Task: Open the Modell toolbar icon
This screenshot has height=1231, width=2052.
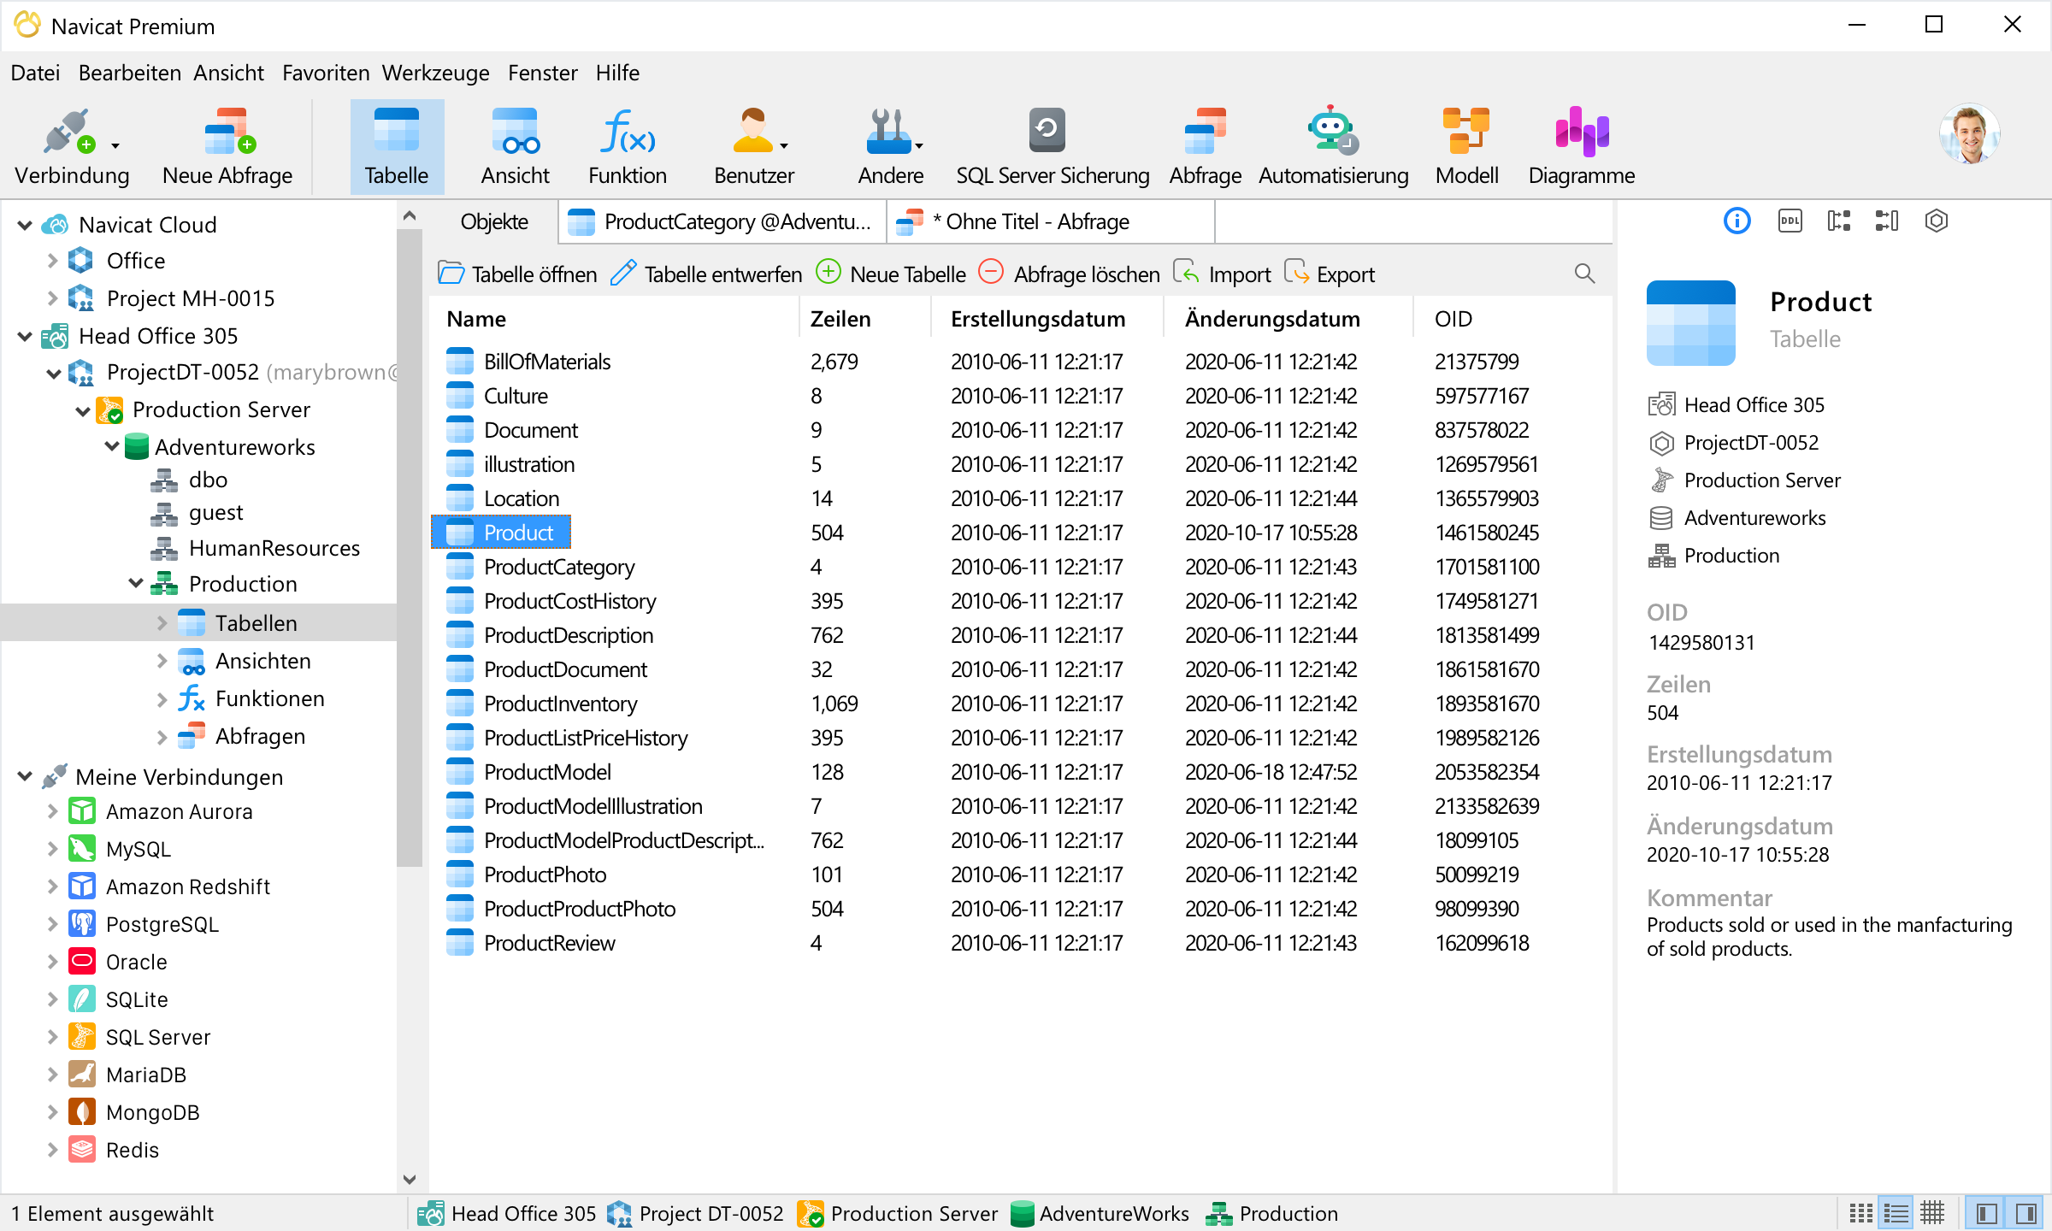Action: tap(1466, 147)
